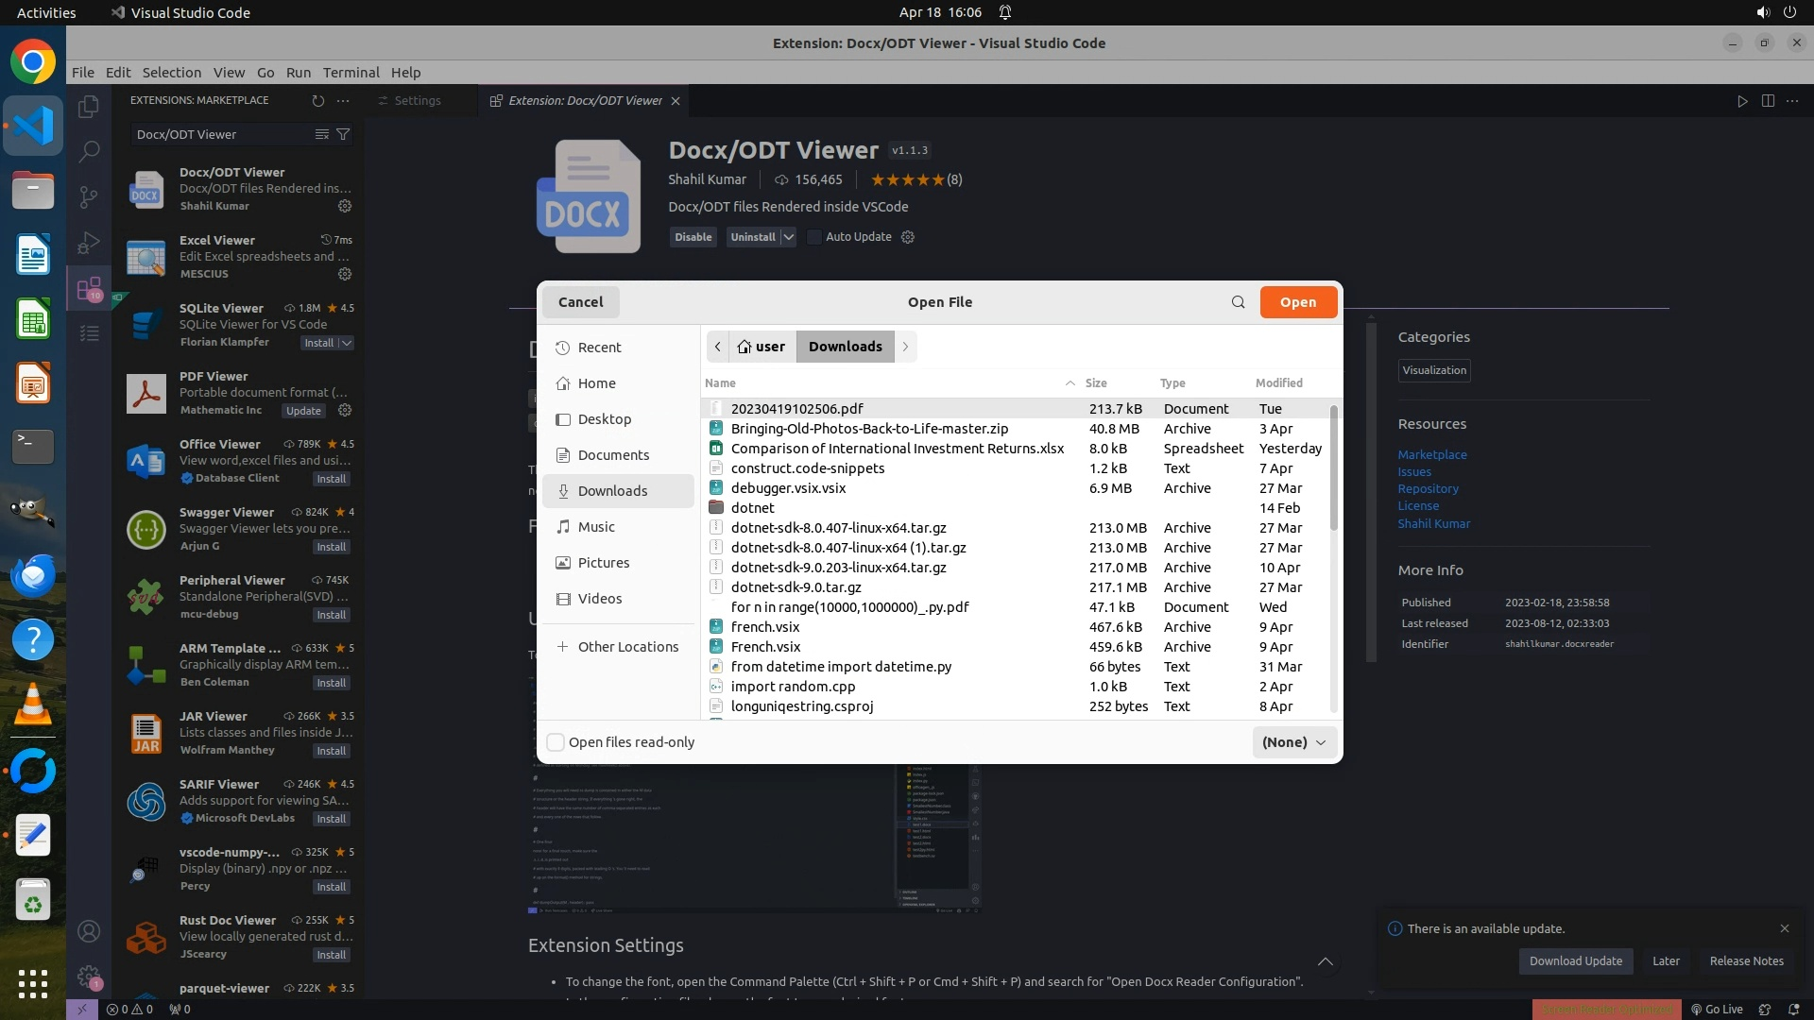Open Run and Debug view icon
Image resolution: width=1814 pixels, height=1020 pixels.
coord(89,243)
